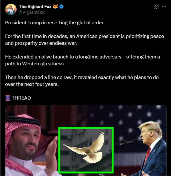Click the microphone in attached image

tap(126, 142)
